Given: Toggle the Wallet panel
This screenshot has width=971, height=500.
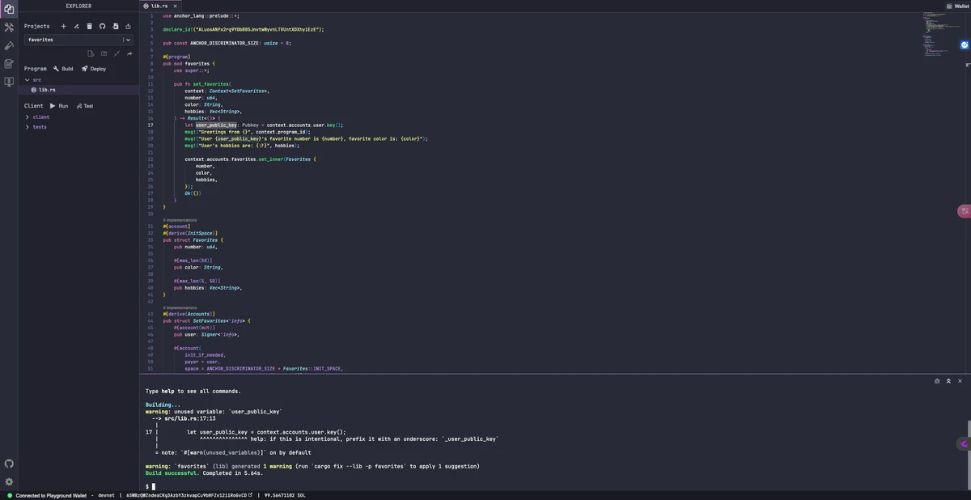Looking at the screenshot, I should (x=956, y=6).
